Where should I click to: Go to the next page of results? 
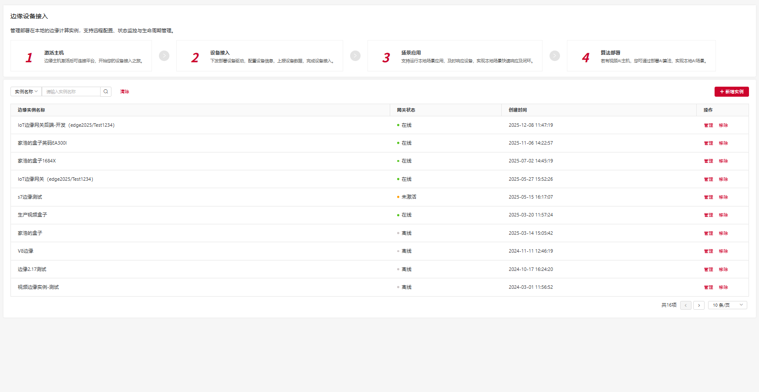click(699, 305)
